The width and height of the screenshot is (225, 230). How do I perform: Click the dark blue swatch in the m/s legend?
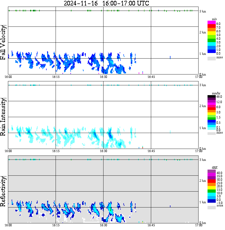click(x=211, y=51)
